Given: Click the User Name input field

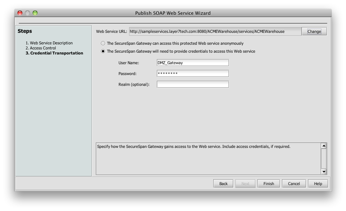Looking at the screenshot, I should pyautogui.click(x=193, y=63).
